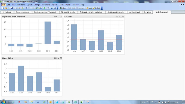Click the chart wizard icon in the toolbar
The image size is (185, 104).
coord(41,8)
